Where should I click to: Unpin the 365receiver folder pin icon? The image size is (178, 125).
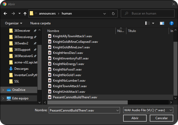click(35, 31)
